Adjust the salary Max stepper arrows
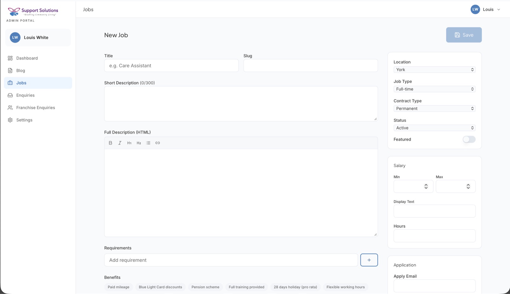The height and width of the screenshot is (294, 510). pos(468,186)
